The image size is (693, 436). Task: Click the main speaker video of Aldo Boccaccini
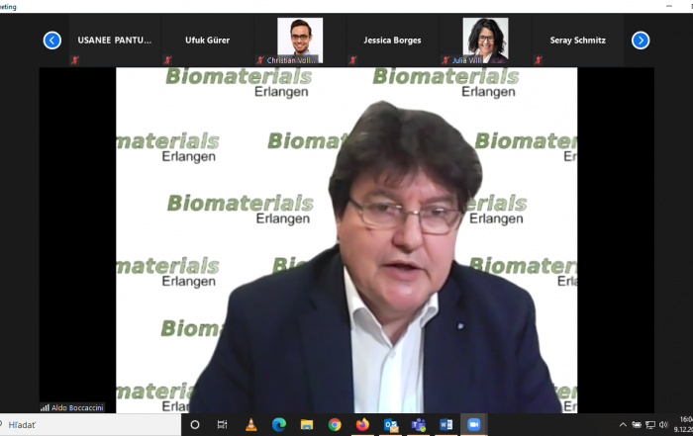point(346,240)
